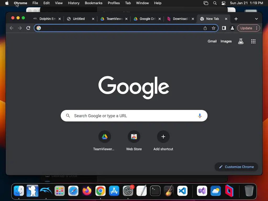
Task: Open GarageBand from the dock
Action: tap(169, 191)
